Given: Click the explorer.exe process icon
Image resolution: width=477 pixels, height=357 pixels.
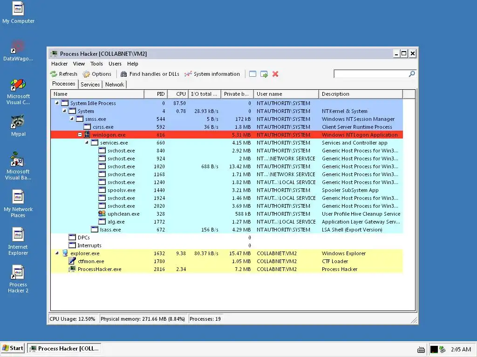Looking at the screenshot, I should (65, 253).
